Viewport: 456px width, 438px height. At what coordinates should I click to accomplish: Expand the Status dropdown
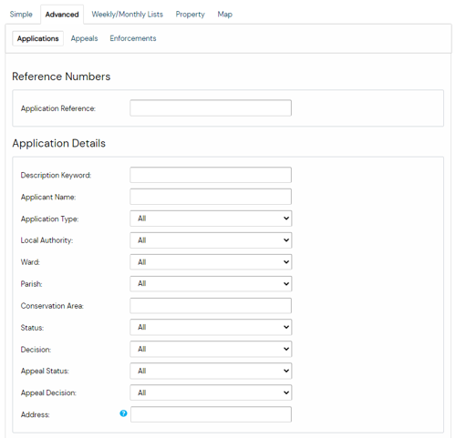click(211, 327)
